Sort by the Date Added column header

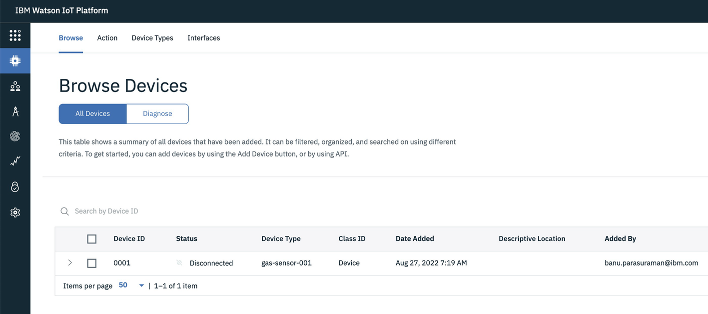[415, 239]
